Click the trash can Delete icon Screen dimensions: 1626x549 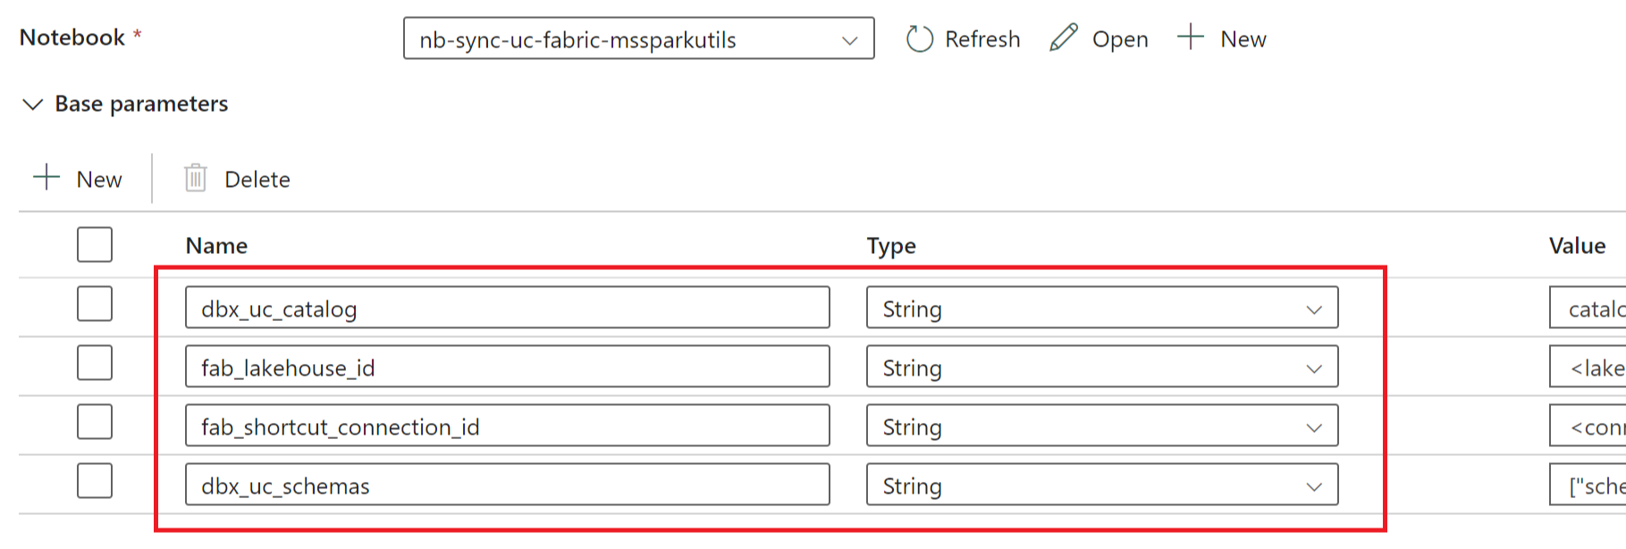(x=196, y=179)
